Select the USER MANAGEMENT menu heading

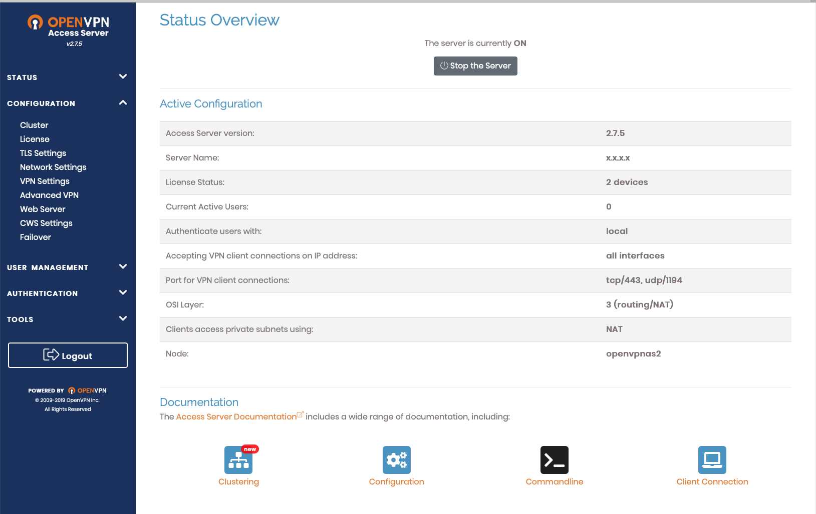tap(48, 267)
